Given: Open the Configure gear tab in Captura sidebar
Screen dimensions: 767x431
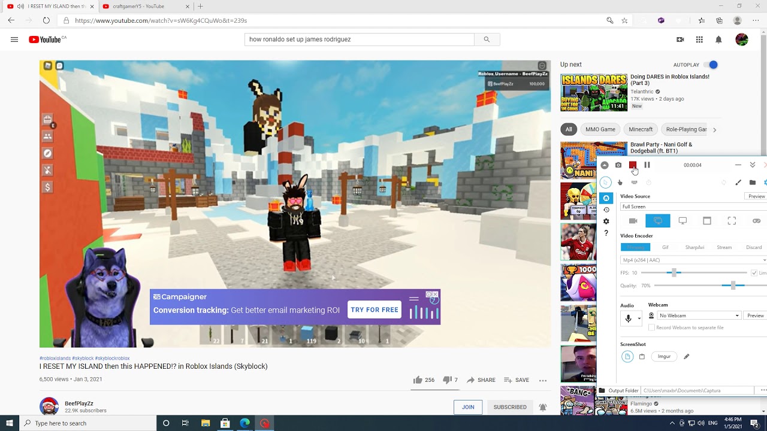Looking at the screenshot, I should [x=606, y=221].
